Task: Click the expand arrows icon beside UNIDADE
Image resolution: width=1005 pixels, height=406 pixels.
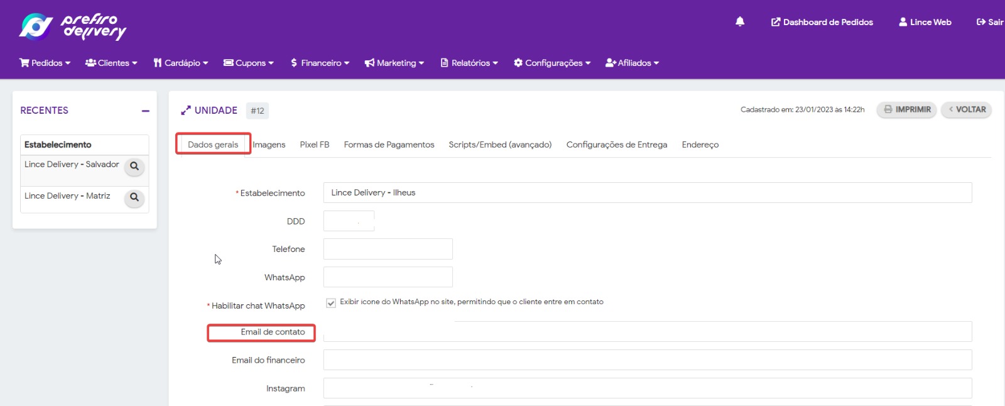Action: click(x=186, y=111)
